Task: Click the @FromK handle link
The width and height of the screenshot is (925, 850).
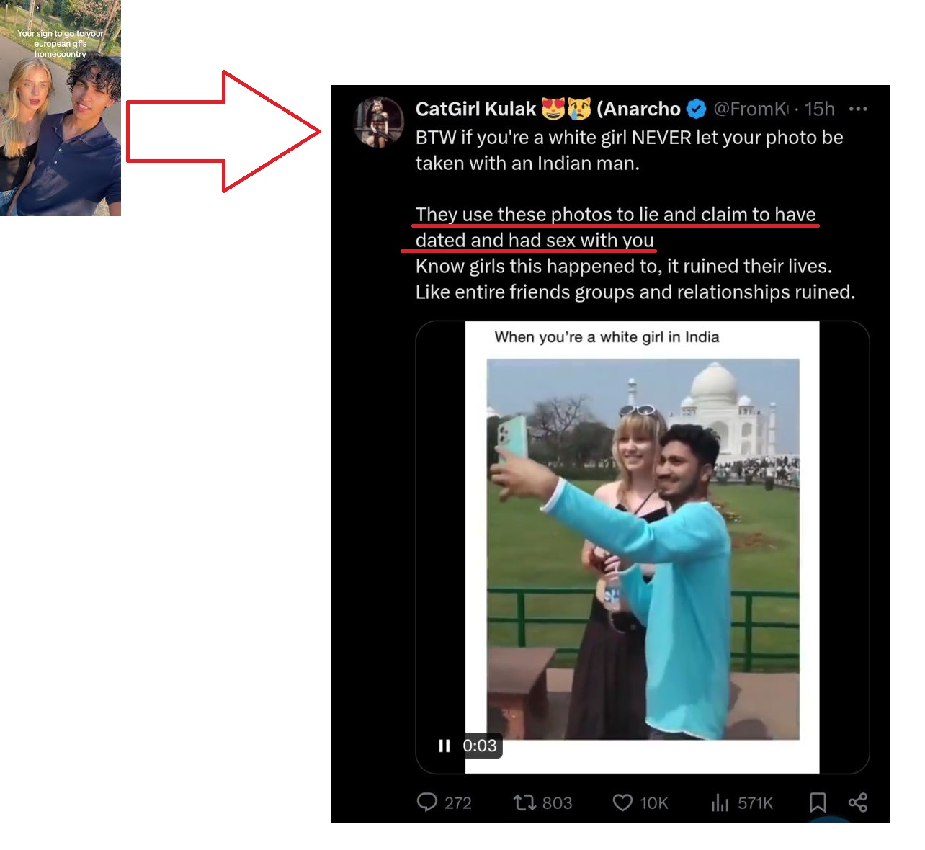Action: coord(751,109)
